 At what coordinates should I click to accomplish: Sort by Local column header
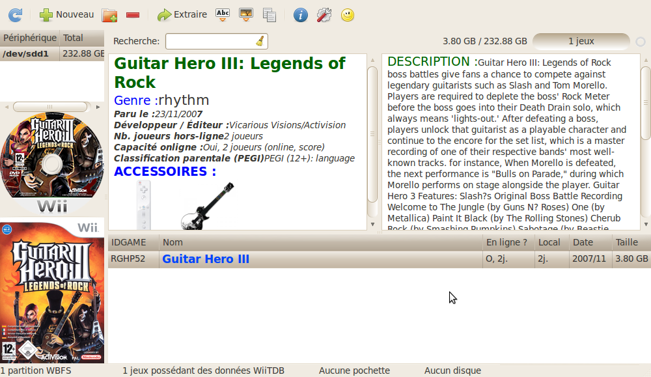(x=552, y=242)
